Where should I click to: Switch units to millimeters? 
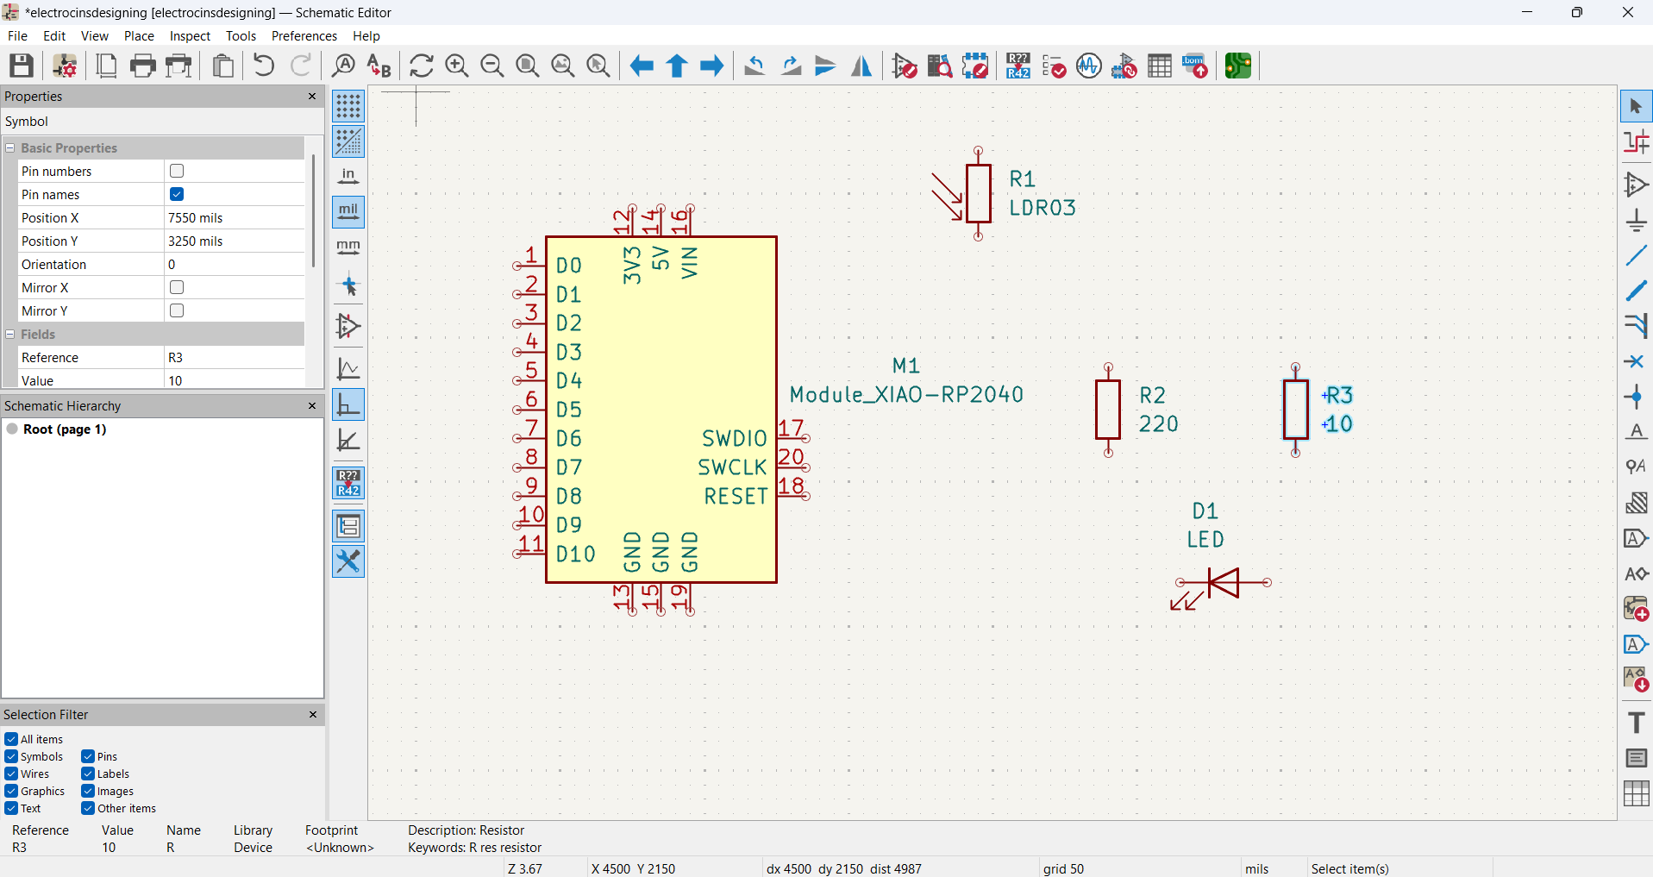pos(348,247)
